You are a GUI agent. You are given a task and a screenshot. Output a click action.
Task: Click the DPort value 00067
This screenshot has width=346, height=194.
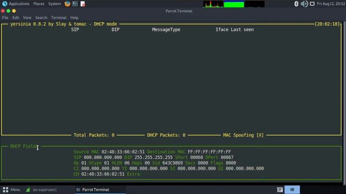tap(227, 157)
